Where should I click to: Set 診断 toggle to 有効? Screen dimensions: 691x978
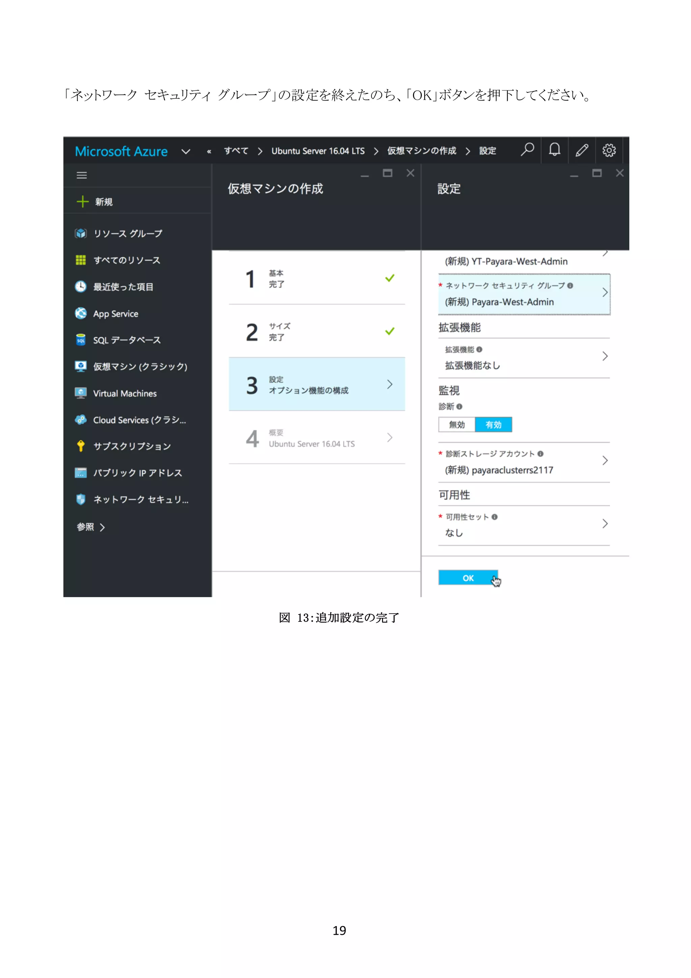pyautogui.click(x=493, y=425)
